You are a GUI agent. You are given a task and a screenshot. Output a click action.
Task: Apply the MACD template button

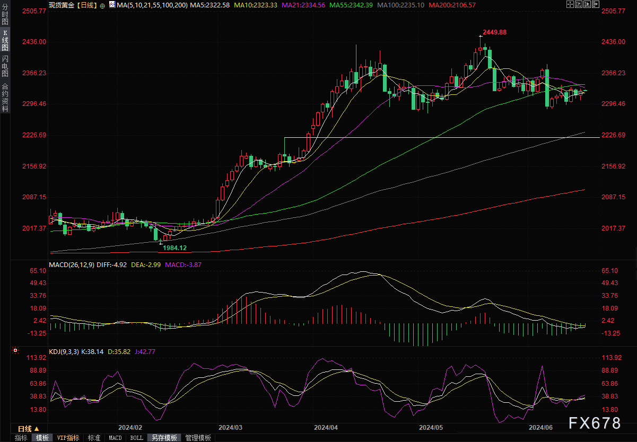115,438
